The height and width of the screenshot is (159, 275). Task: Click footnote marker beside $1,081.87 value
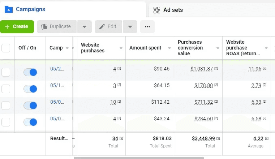tap(216, 68)
